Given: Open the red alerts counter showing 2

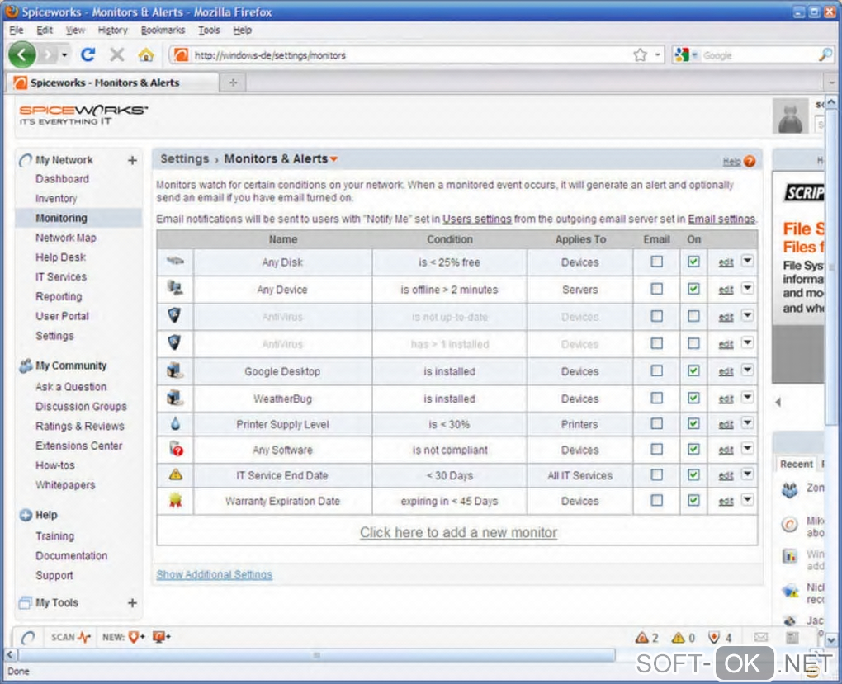Looking at the screenshot, I should [646, 638].
